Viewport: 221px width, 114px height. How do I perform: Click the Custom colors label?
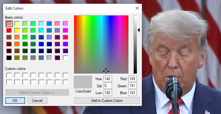(x=16, y=69)
